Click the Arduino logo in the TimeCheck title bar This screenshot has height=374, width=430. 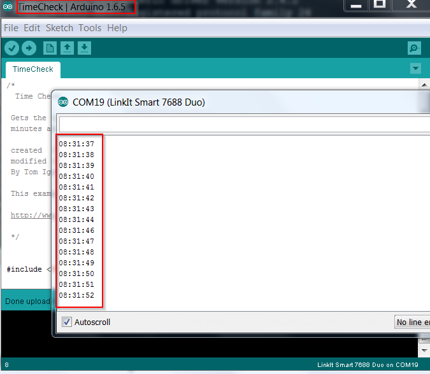(x=8, y=7)
